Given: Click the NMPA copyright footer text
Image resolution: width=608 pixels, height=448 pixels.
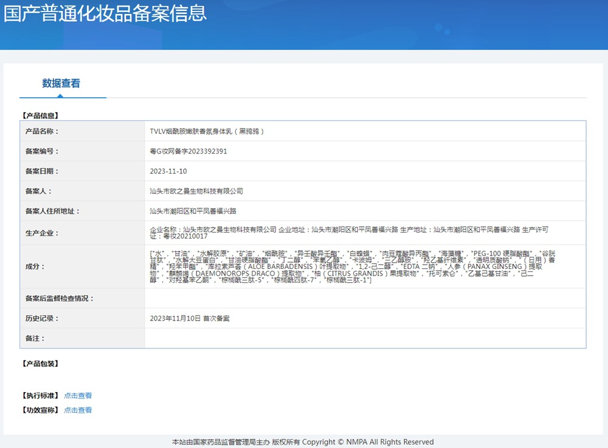Looking at the screenshot, I should click(x=303, y=442).
